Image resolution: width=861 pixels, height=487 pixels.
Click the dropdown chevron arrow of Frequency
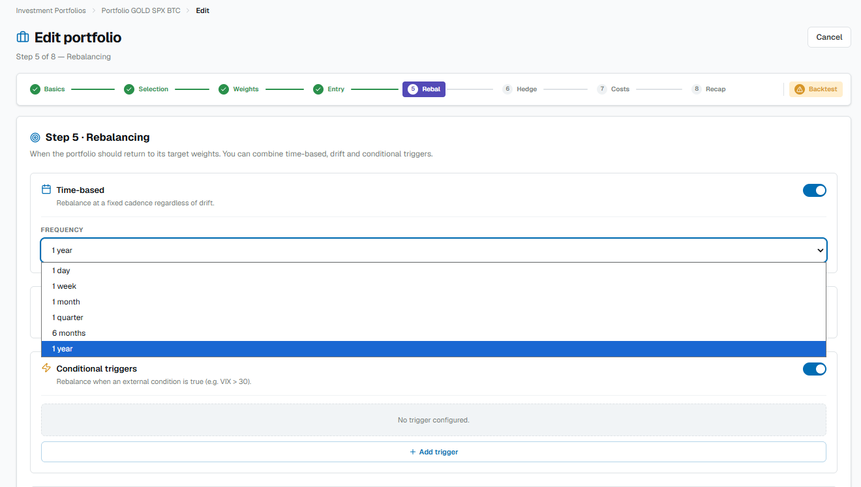point(821,250)
